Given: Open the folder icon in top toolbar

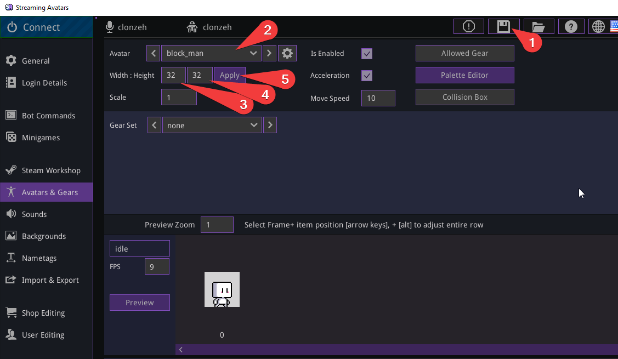Looking at the screenshot, I should [x=538, y=26].
